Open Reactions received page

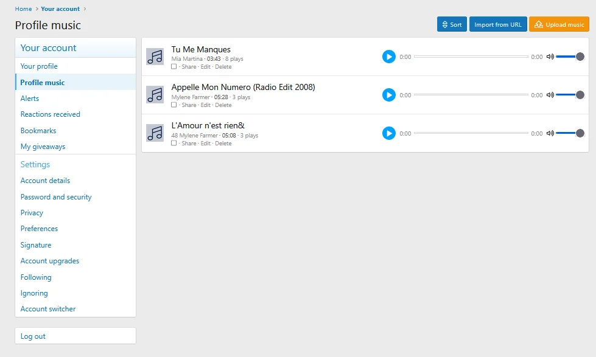click(75, 114)
